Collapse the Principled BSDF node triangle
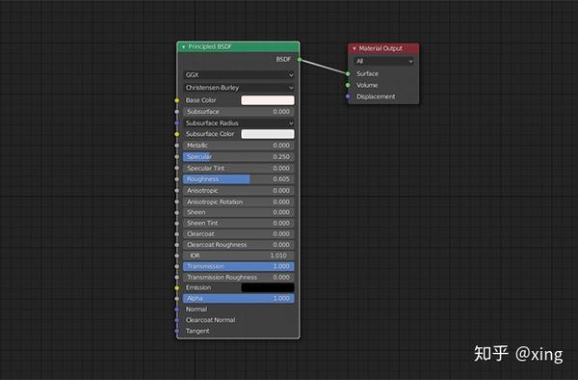The width and height of the screenshot is (578, 380). point(183,47)
